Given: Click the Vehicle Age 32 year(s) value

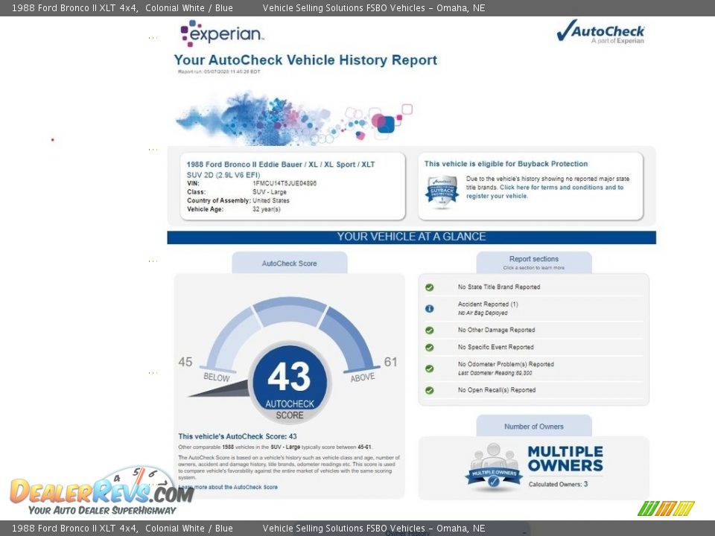Looking at the screenshot, I should pyautogui.click(x=267, y=209).
